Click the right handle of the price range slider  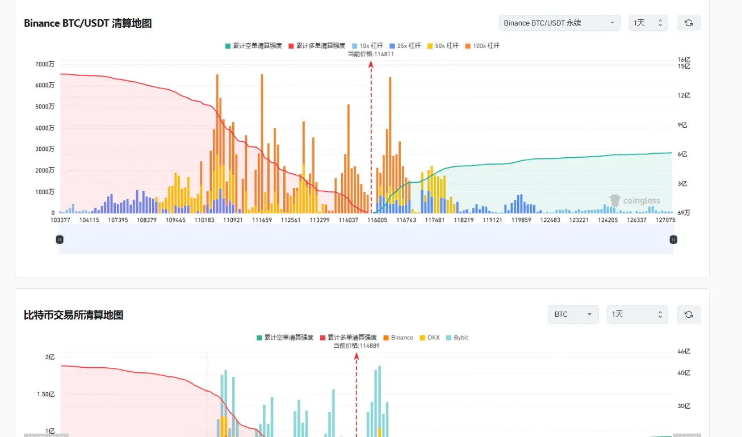[x=673, y=239]
